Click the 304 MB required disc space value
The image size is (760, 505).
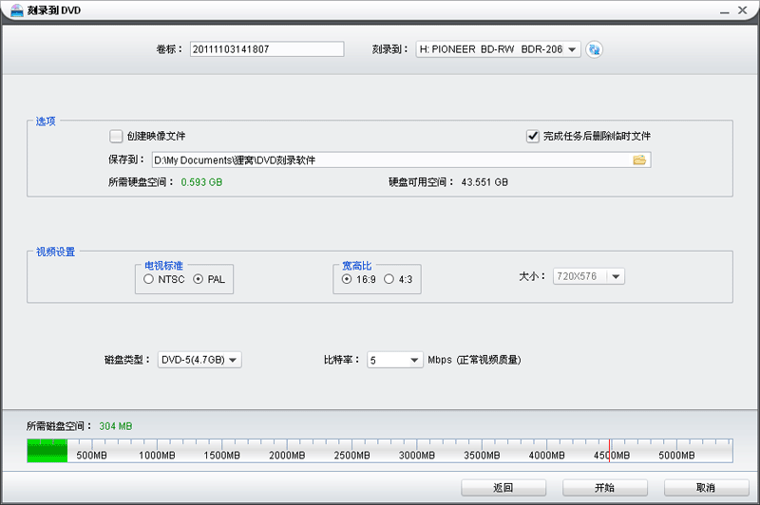click(x=116, y=426)
